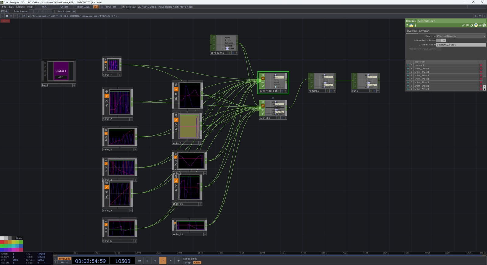Viewport: 487px width, 265px height.
Task: Expand the anim_2 node plus button
Action: click(x=131, y=119)
